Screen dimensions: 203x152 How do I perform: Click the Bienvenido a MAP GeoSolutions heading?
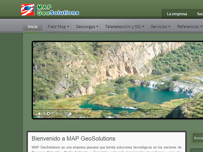73,139
